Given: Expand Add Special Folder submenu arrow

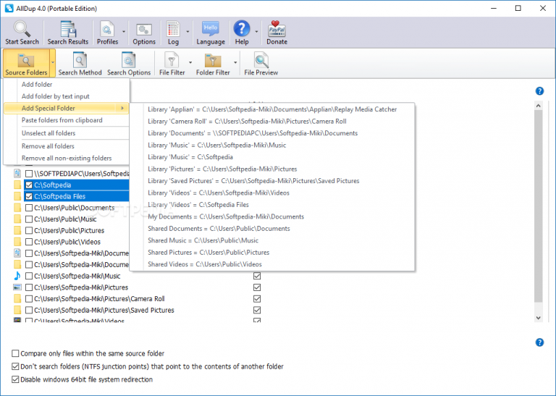Looking at the screenshot, I should pos(122,108).
